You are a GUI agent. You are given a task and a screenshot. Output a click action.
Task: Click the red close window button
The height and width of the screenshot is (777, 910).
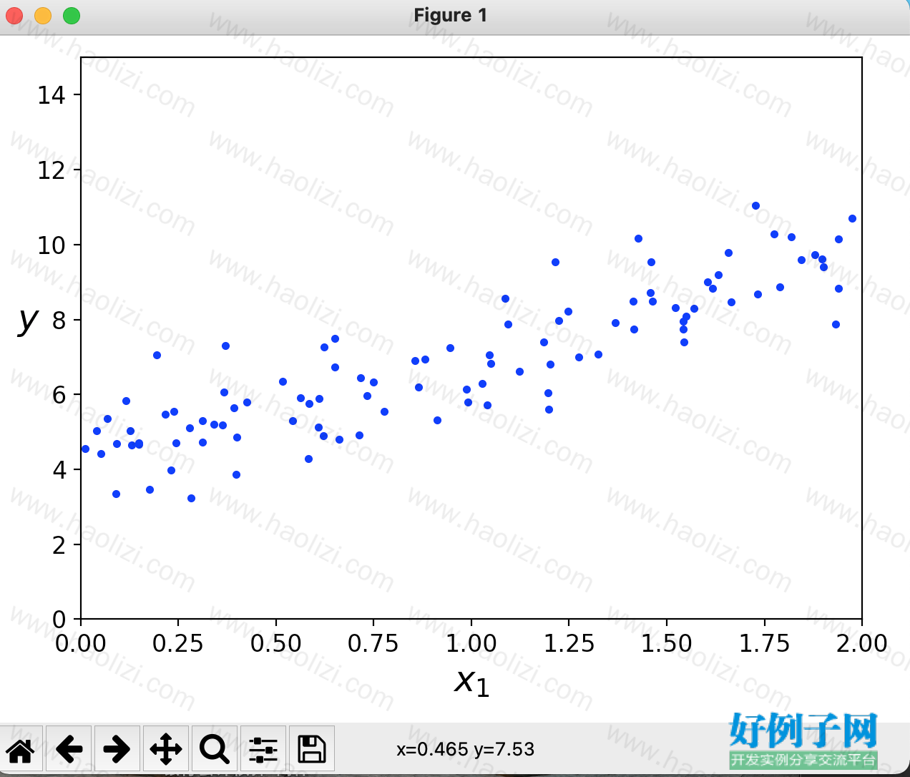14,15
